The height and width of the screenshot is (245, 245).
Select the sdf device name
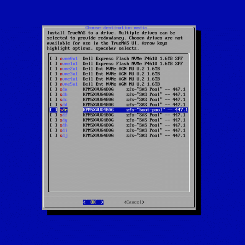click(x=64, y=115)
